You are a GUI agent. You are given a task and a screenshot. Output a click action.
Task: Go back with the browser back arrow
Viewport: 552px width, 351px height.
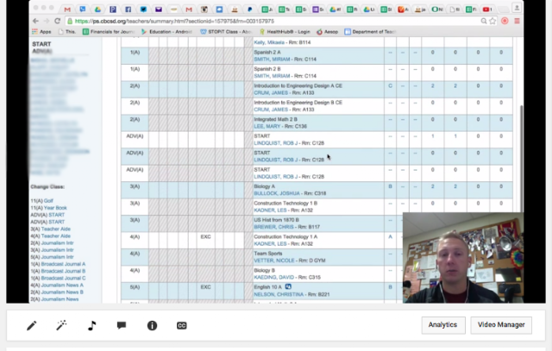pyautogui.click(x=35, y=21)
